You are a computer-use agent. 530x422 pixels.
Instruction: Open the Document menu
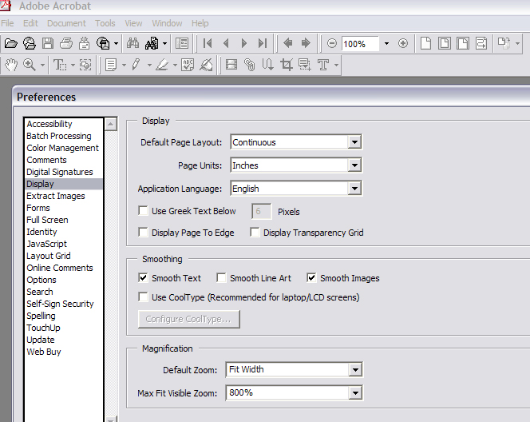[x=66, y=23]
